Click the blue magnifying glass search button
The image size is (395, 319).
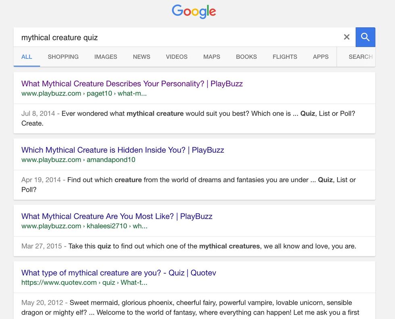pos(365,37)
